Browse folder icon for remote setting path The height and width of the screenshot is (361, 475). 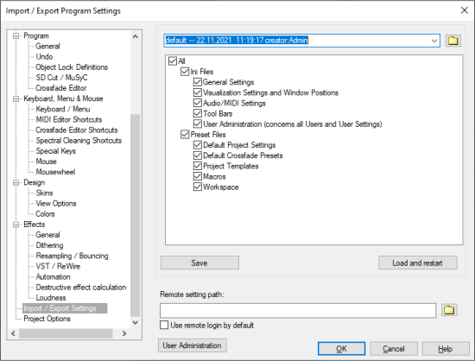449,310
